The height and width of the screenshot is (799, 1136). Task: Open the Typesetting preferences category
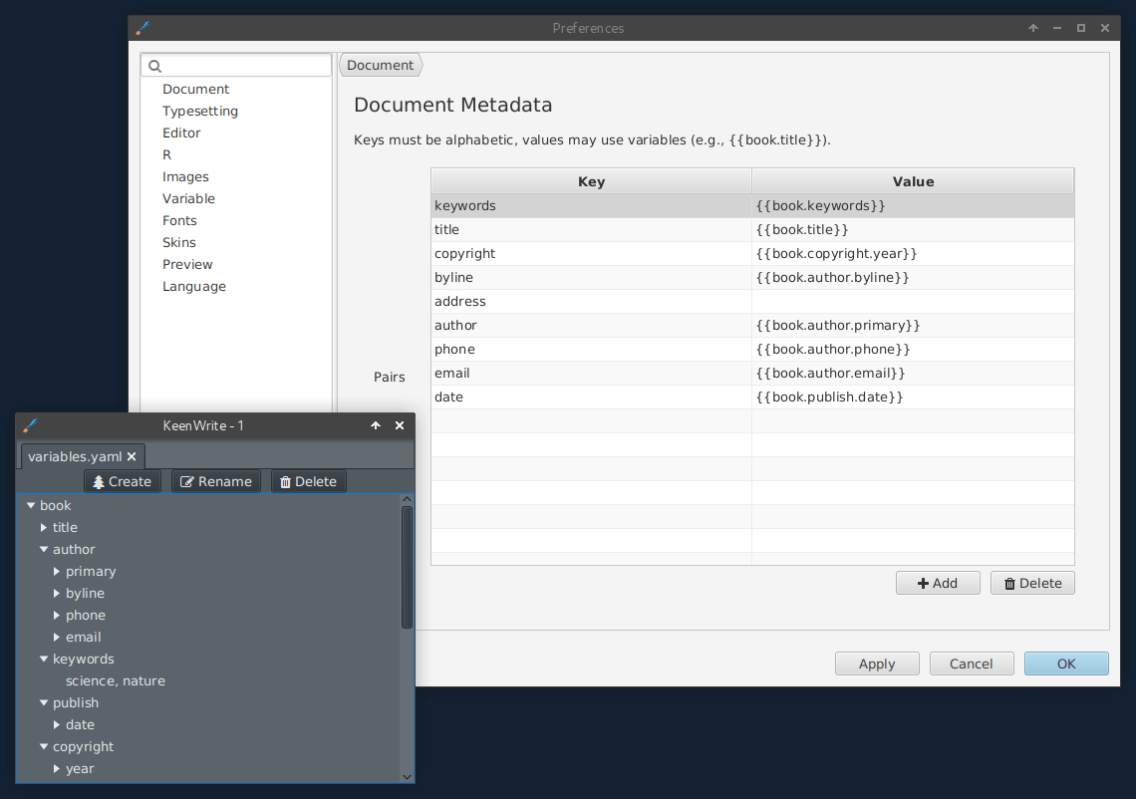200,111
